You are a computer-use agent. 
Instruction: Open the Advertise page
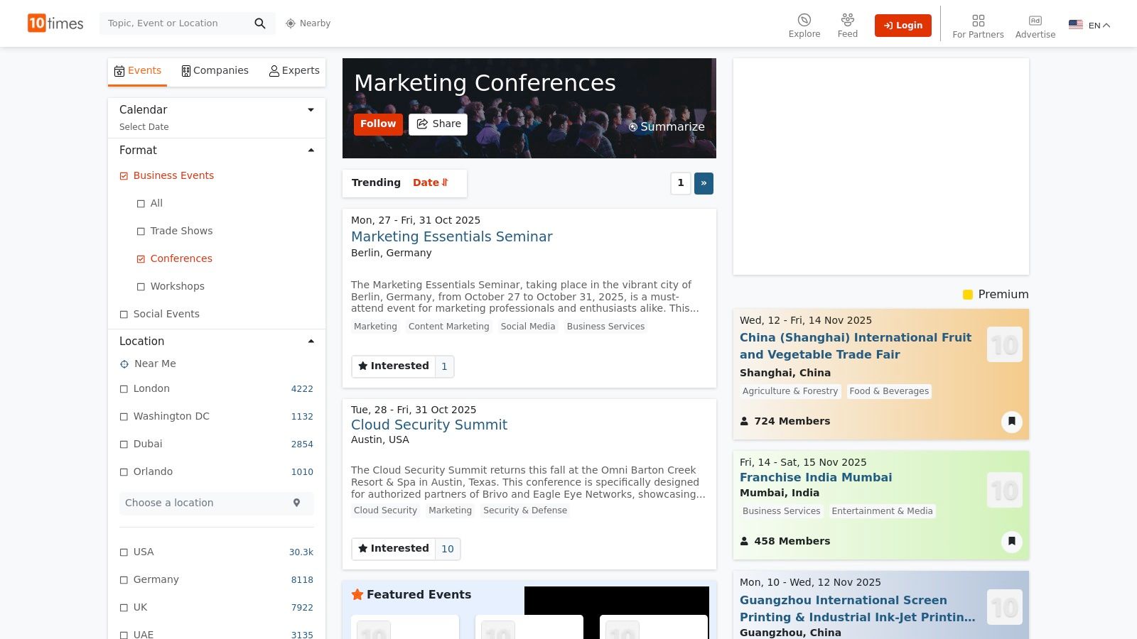[x=1035, y=23]
